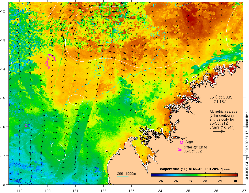
Task: Click the closed white sea-level contour near 121°E, 15°S
Action: click(x=76, y=100)
